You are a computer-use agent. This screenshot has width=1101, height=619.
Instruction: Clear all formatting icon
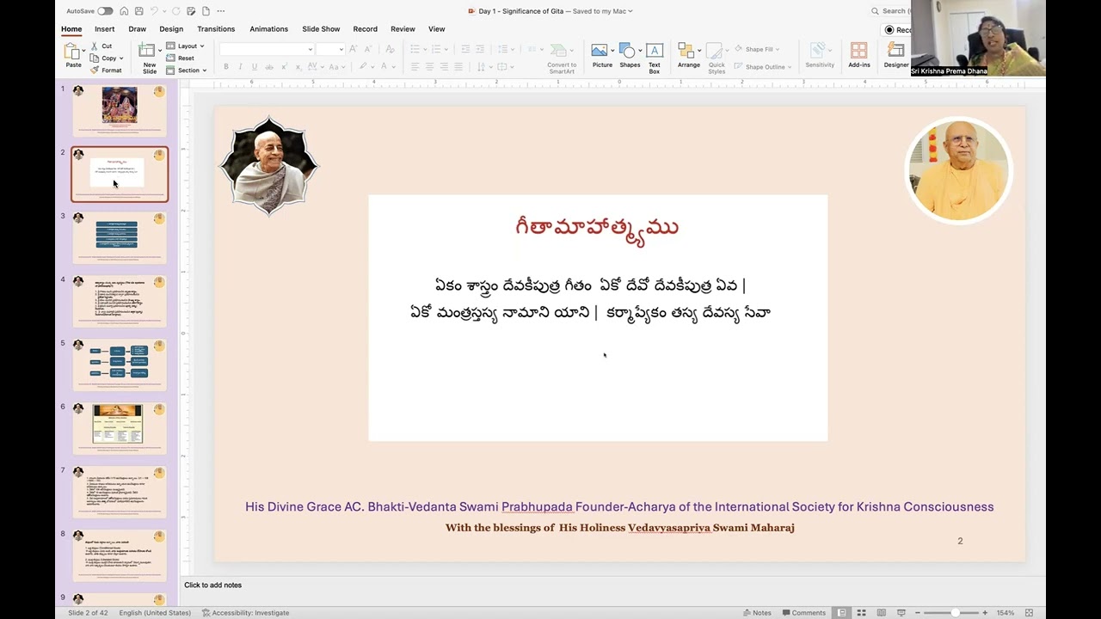pyautogui.click(x=390, y=50)
